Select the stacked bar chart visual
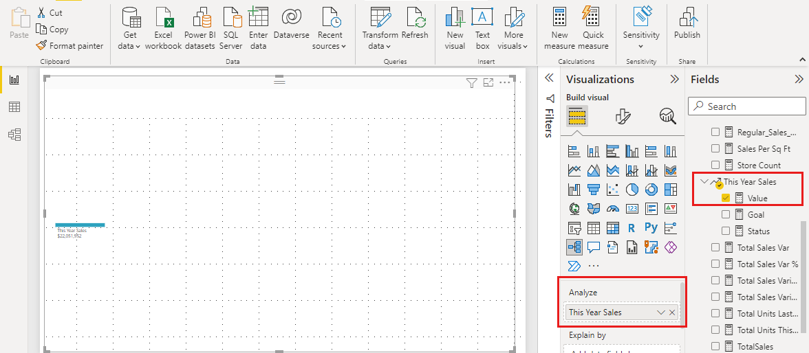Viewport: 809px width, 353px height. (x=574, y=152)
